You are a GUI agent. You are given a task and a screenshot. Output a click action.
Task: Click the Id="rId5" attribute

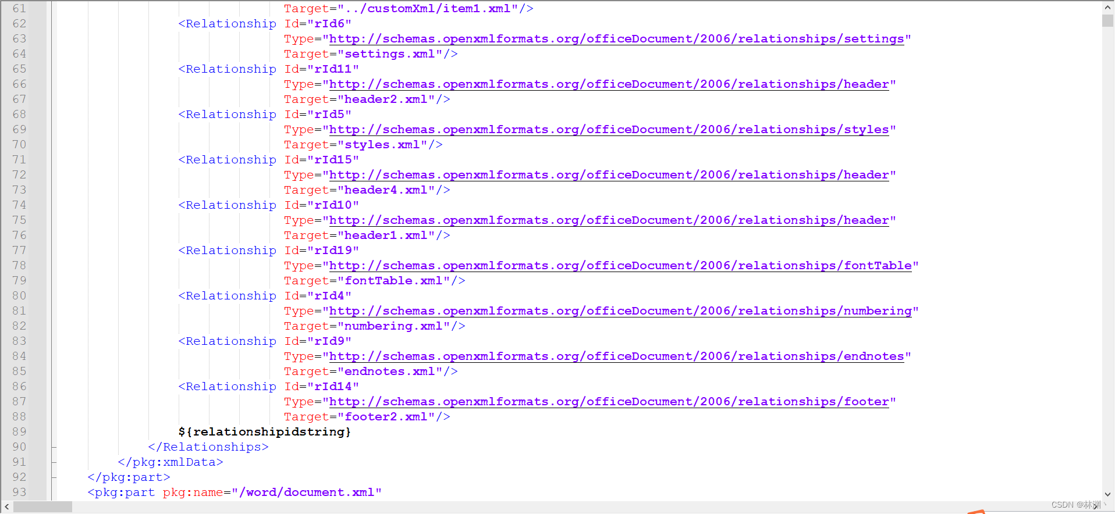(x=318, y=115)
